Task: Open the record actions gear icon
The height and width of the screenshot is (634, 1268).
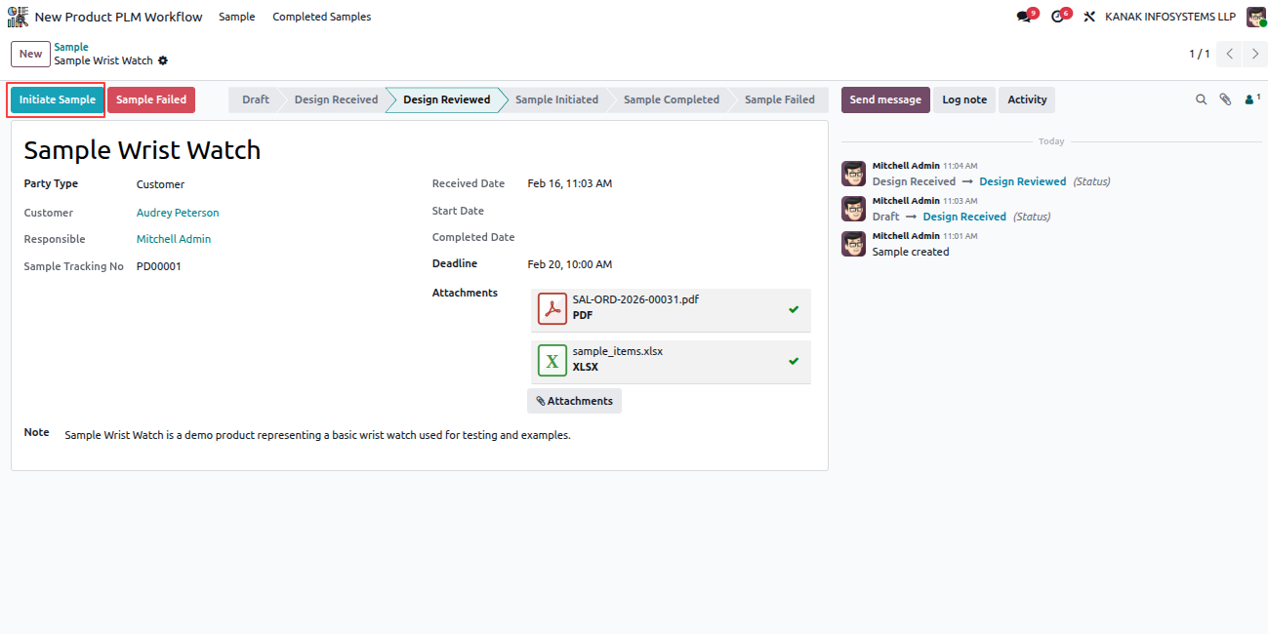Action: 163,60
